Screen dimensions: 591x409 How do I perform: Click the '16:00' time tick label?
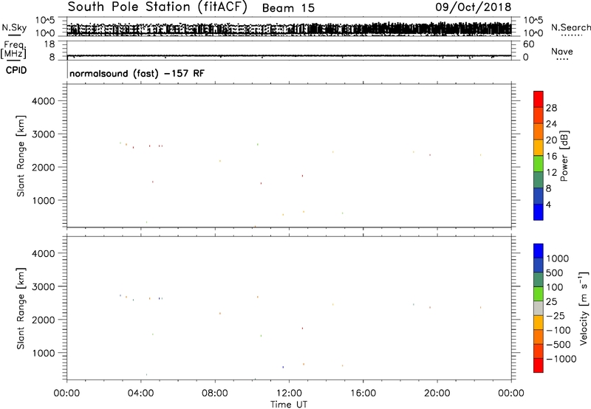point(363,393)
